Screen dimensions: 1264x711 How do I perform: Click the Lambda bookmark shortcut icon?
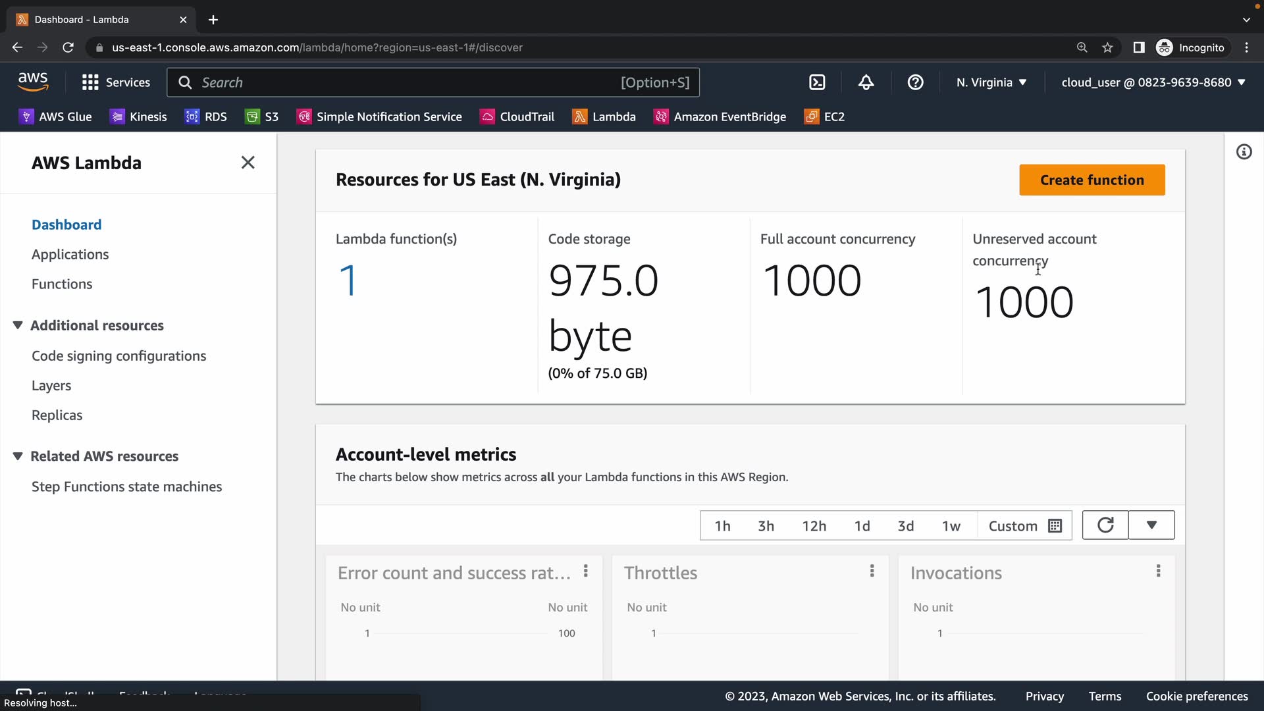pos(579,117)
